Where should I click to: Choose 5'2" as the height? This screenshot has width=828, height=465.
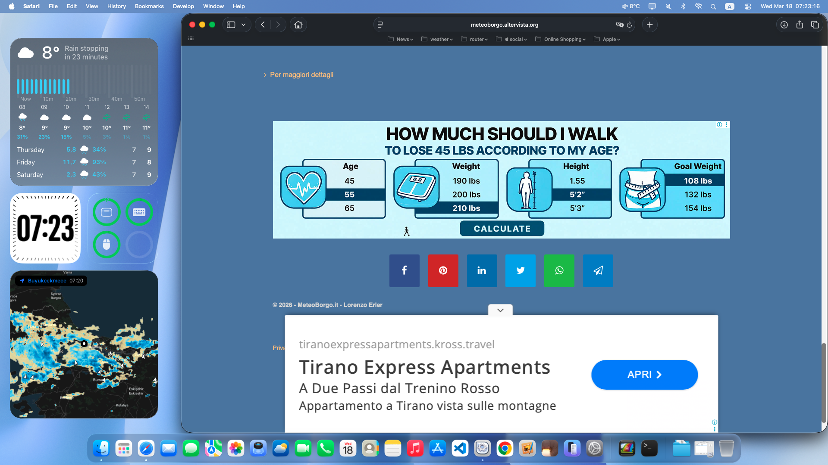point(577,194)
